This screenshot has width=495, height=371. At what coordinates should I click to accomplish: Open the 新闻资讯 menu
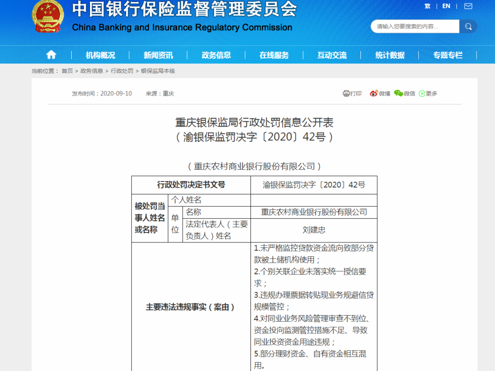pyautogui.click(x=158, y=55)
